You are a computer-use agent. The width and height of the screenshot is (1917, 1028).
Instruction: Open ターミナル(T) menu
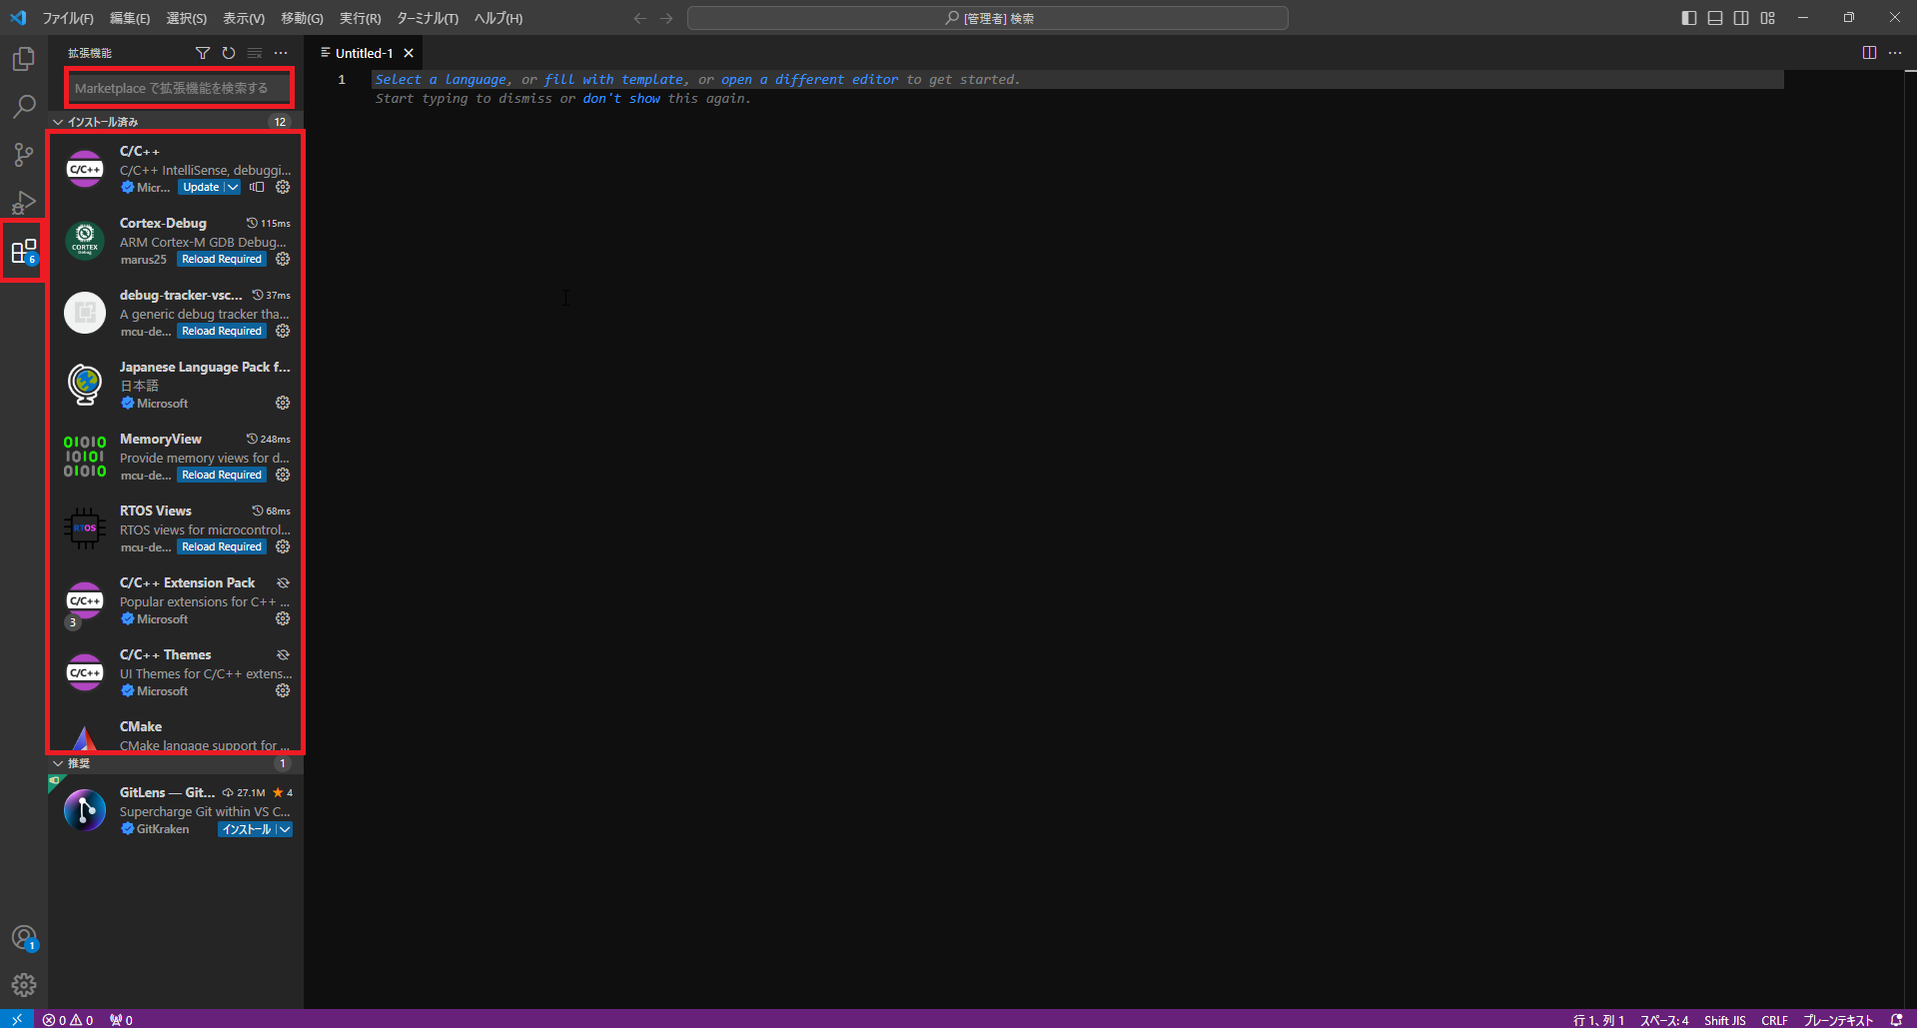(x=428, y=18)
